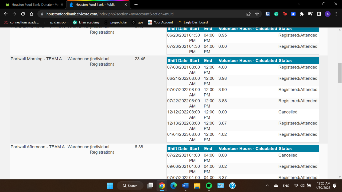
Task: Click the taskbar Search box
Action: point(130,186)
